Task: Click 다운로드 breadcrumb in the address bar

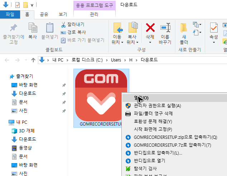Action: pos(149,60)
